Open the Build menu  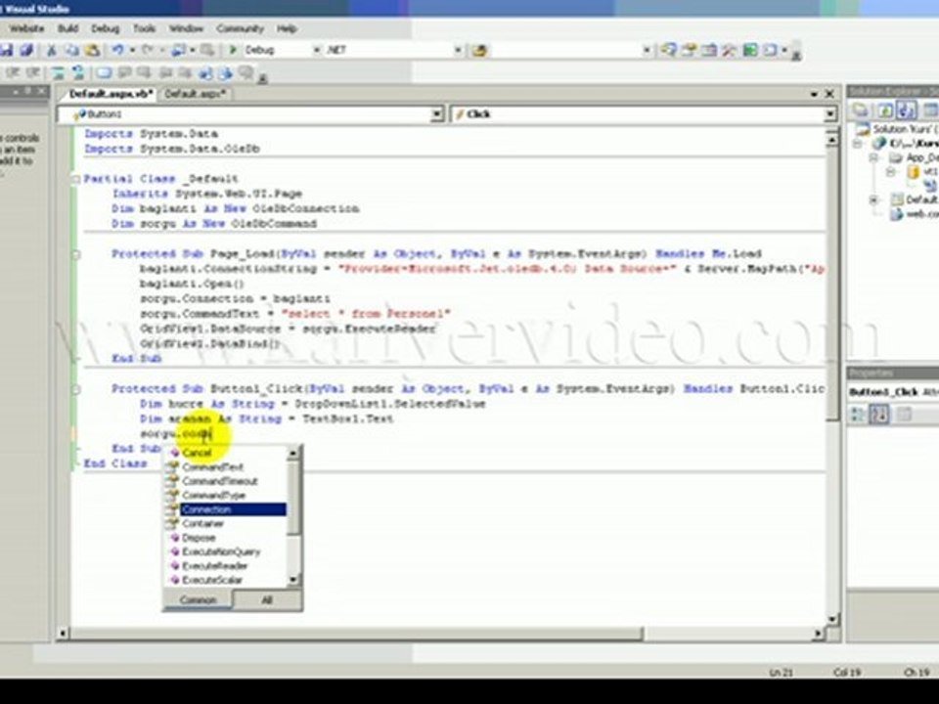pyautogui.click(x=68, y=28)
